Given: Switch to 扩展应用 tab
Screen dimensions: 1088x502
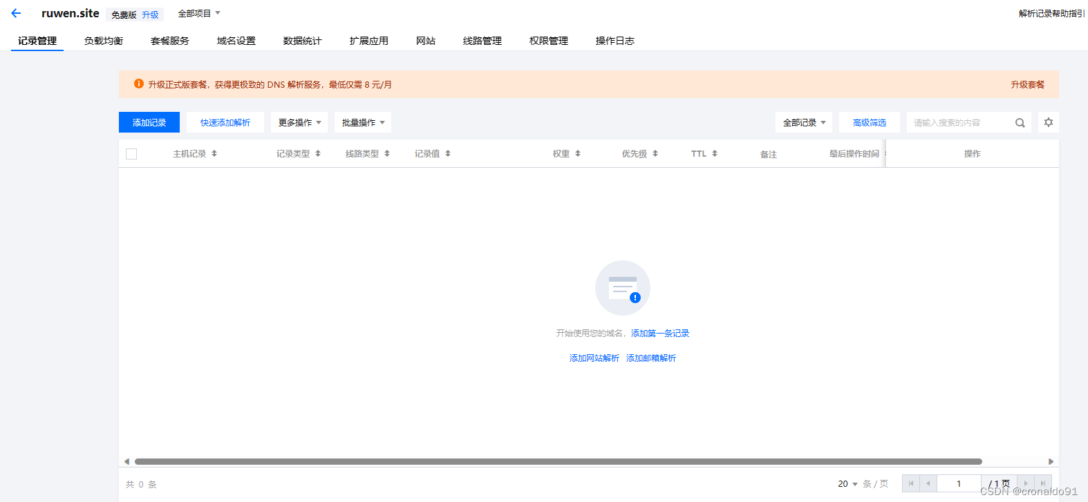Looking at the screenshot, I should (369, 41).
